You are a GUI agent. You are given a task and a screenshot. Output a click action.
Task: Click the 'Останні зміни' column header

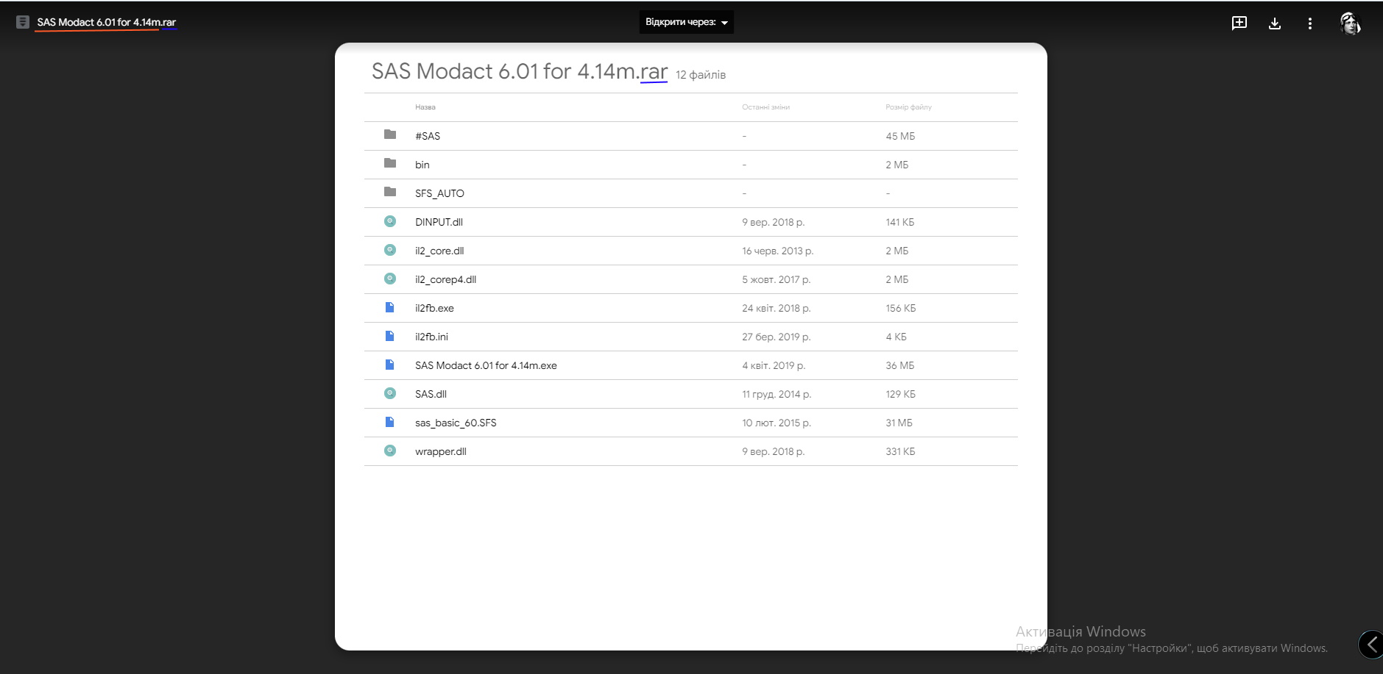coord(765,107)
